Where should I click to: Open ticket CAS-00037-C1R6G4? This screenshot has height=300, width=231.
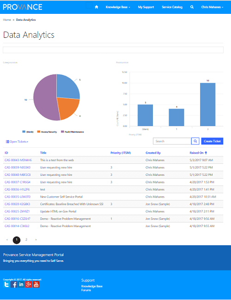point(18,182)
